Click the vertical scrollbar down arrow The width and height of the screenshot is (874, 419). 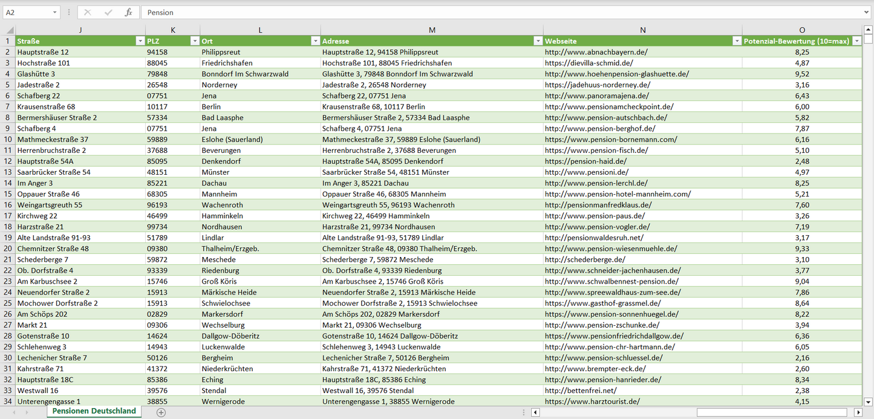coord(868,401)
